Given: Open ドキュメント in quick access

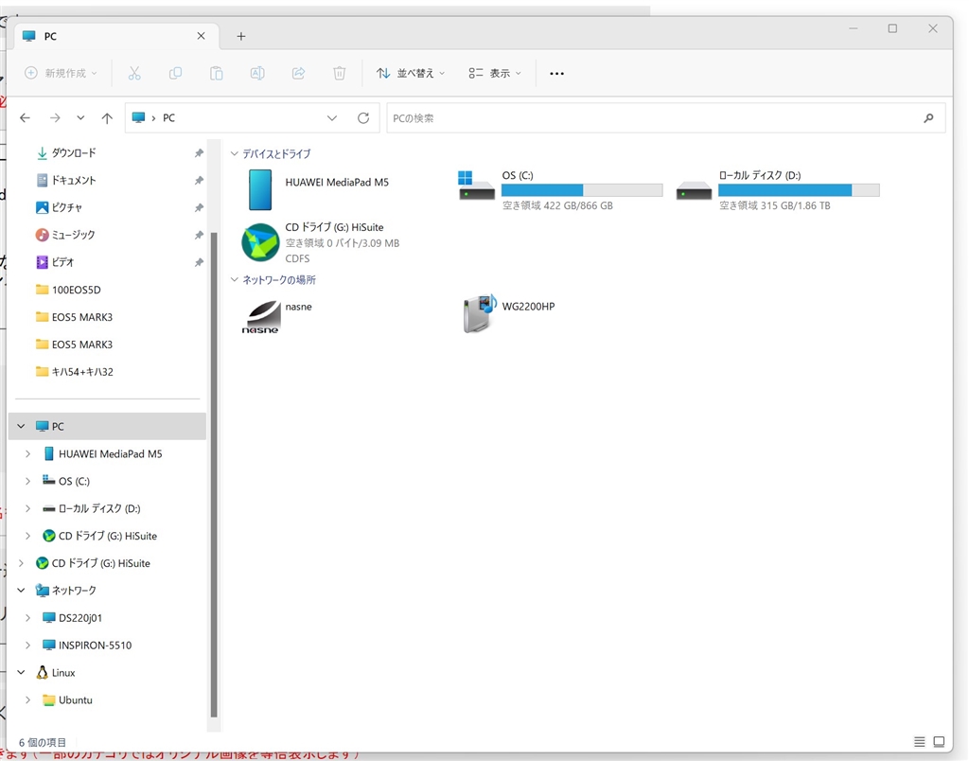Looking at the screenshot, I should coord(74,180).
